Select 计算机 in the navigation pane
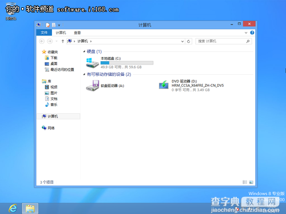286x214 pixels. click(58, 116)
